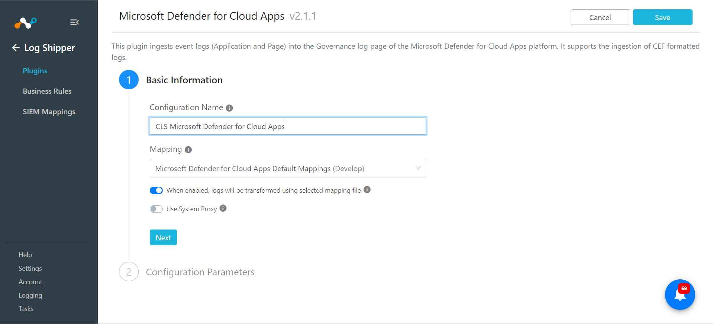
Task: Open Business Rules in the sidebar
Action: (47, 91)
